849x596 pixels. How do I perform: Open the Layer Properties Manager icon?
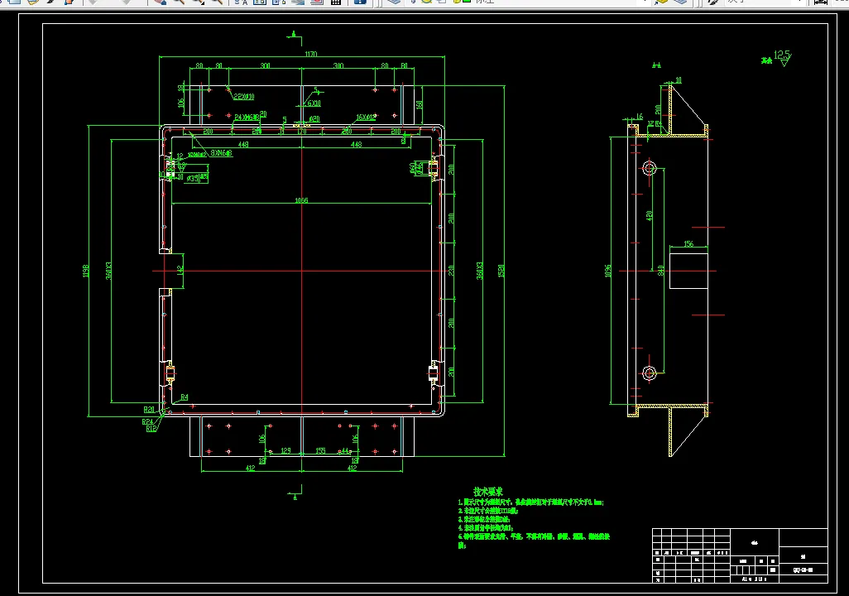[x=394, y=2]
